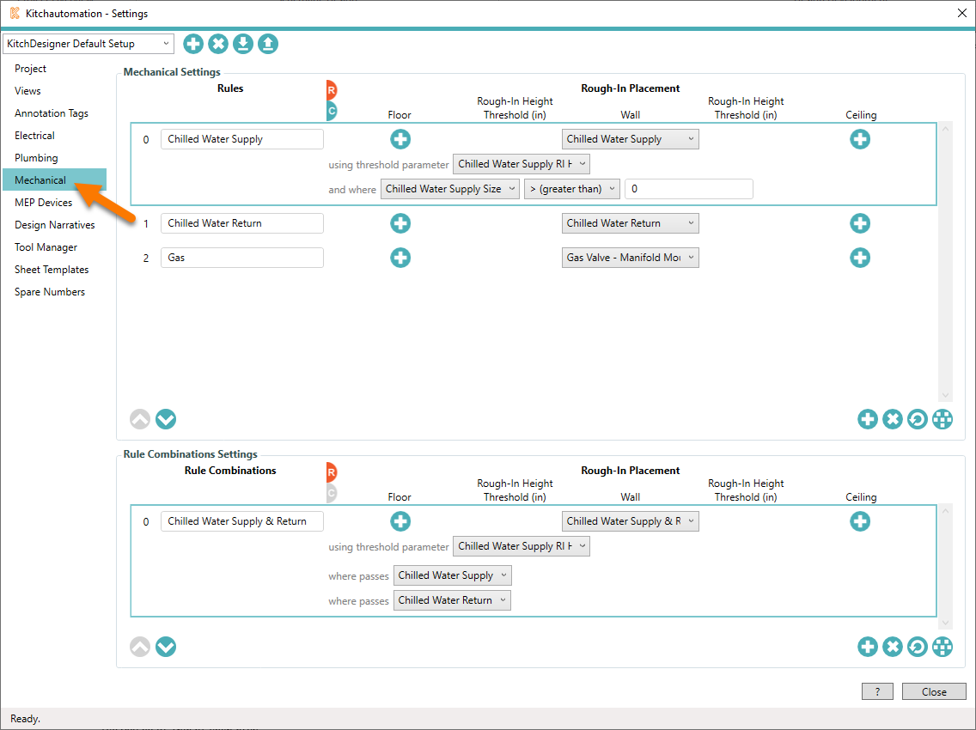Click the Chilled Water Return rule name field
The width and height of the screenshot is (976, 730).
click(242, 223)
